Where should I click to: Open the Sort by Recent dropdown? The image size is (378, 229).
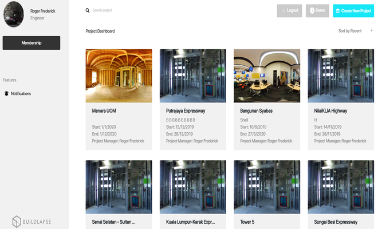(x=350, y=31)
